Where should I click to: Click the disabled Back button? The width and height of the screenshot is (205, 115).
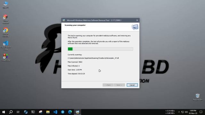coord(108,85)
